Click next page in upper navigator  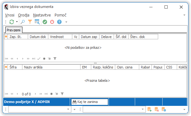(28, 59)
